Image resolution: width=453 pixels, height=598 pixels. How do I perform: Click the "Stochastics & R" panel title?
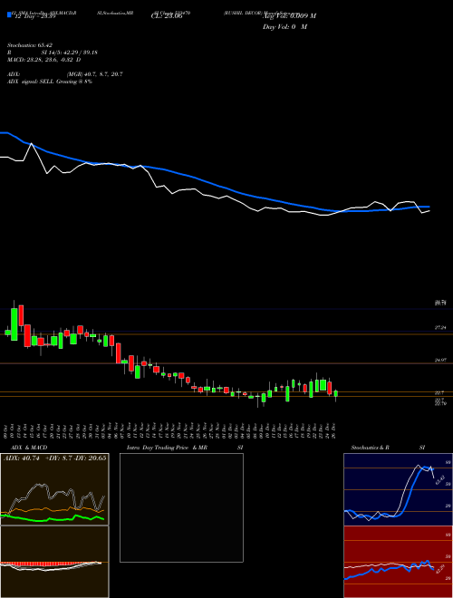[370, 448]
